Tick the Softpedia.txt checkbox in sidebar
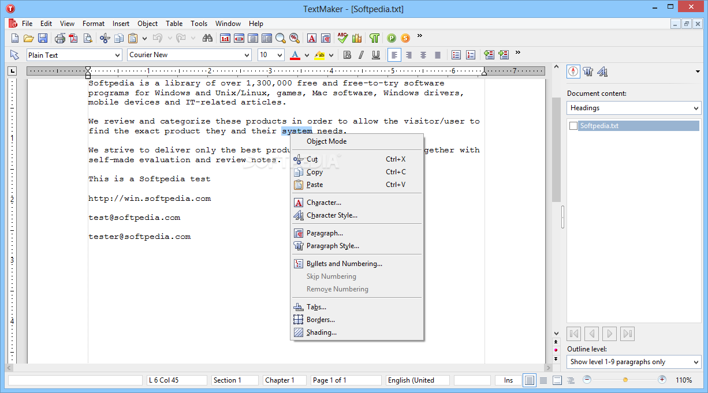Screen dimensions: 708x393 [573, 126]
